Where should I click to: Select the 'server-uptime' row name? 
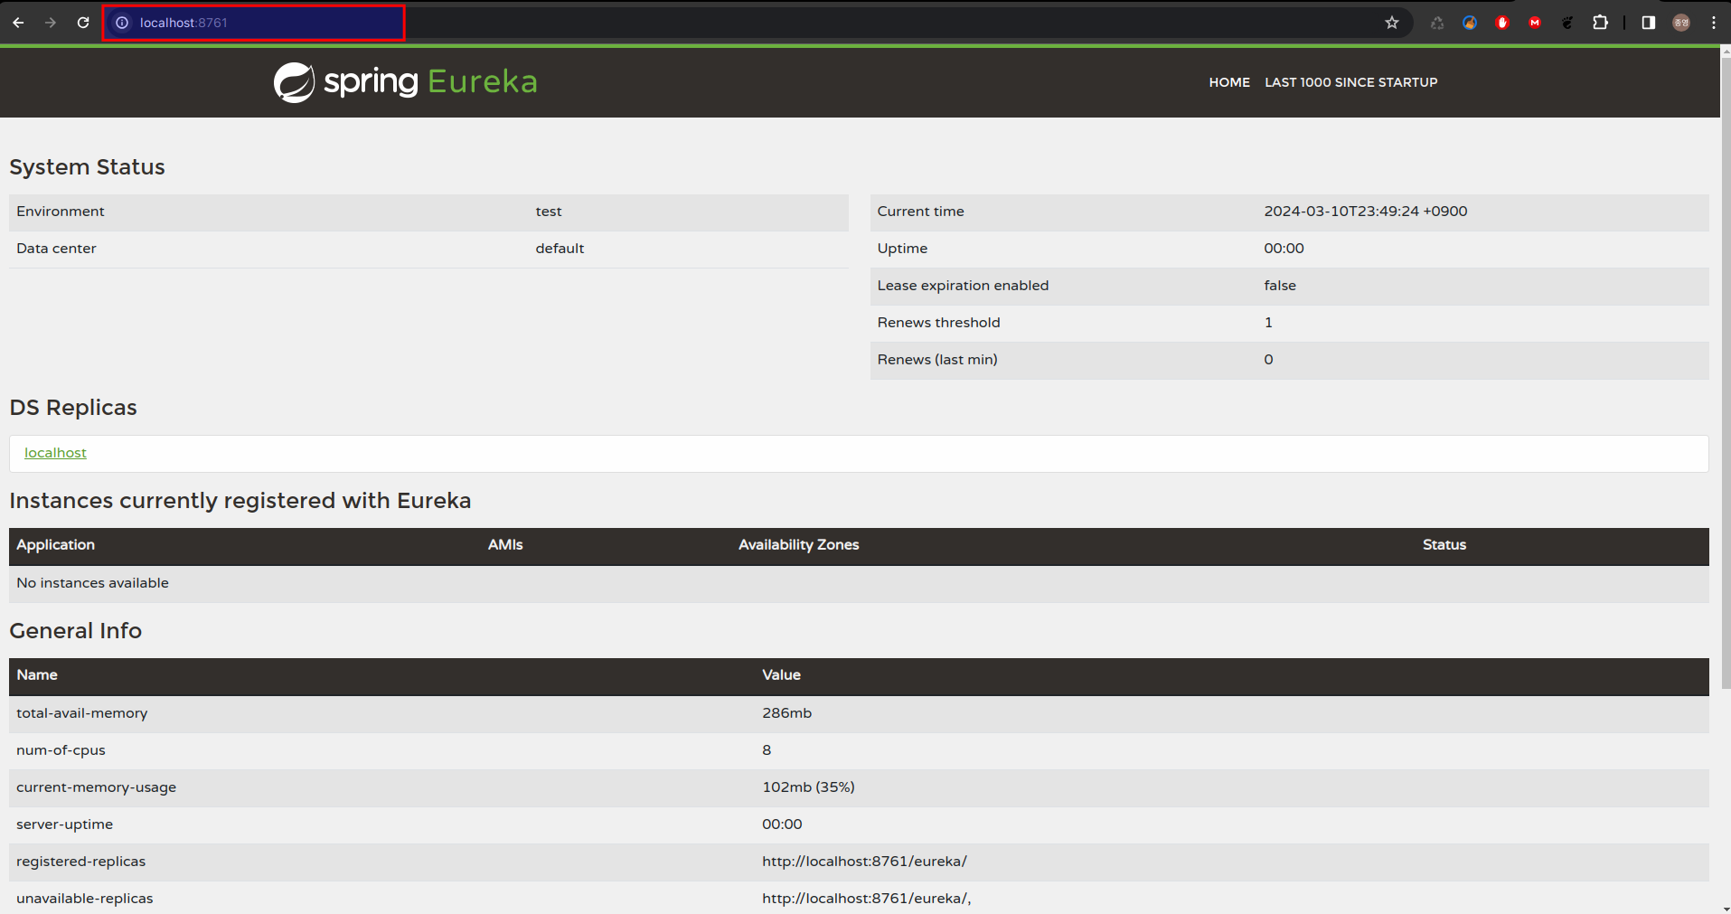coord(64,824)
